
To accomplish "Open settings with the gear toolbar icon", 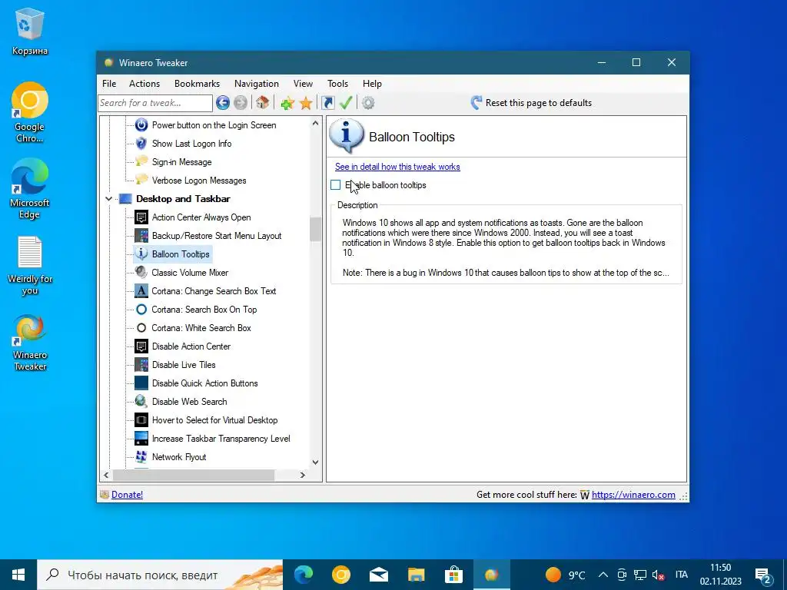I will [x=368, y=103].
